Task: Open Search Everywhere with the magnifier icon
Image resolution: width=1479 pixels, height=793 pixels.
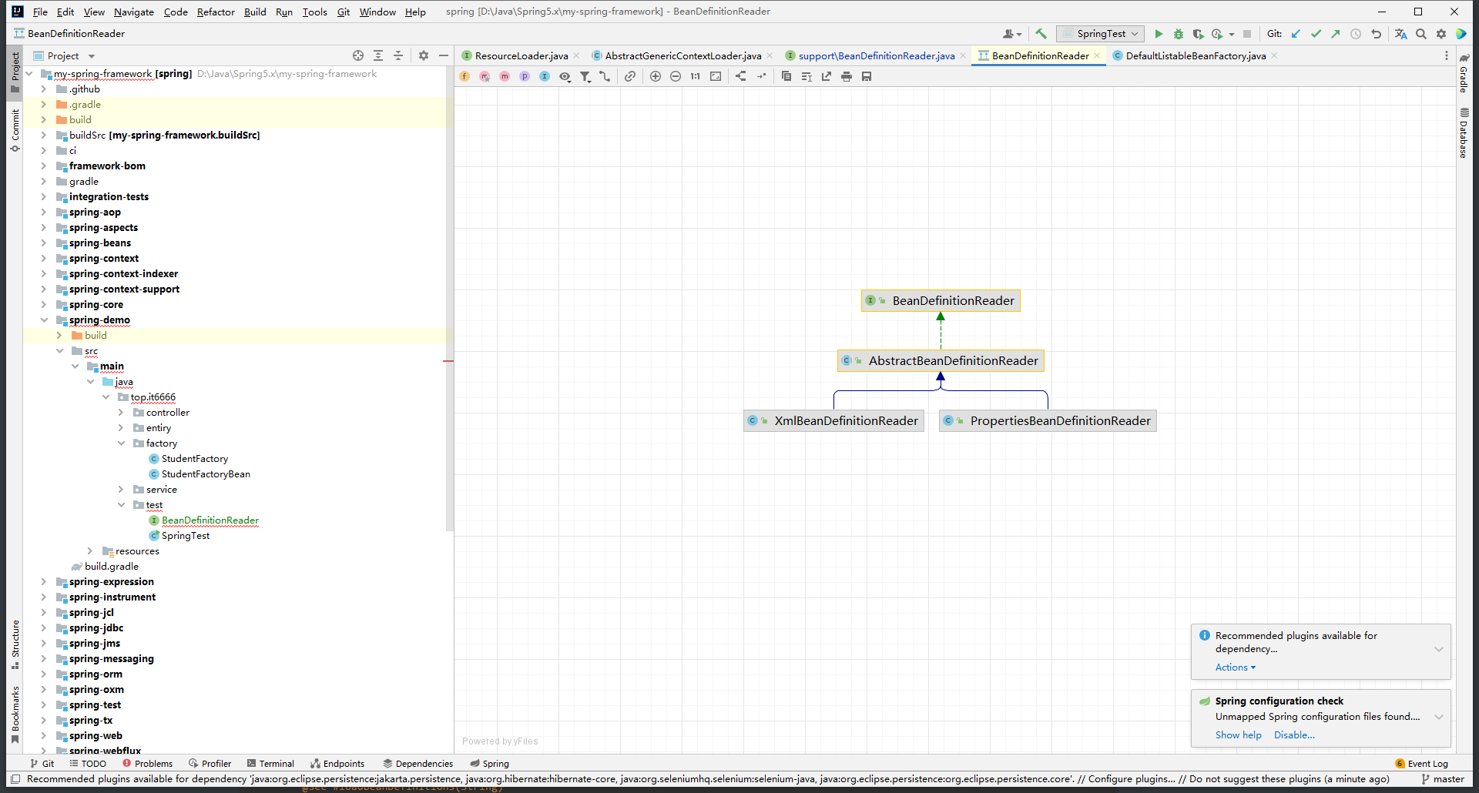Action: coord(1421,34)
